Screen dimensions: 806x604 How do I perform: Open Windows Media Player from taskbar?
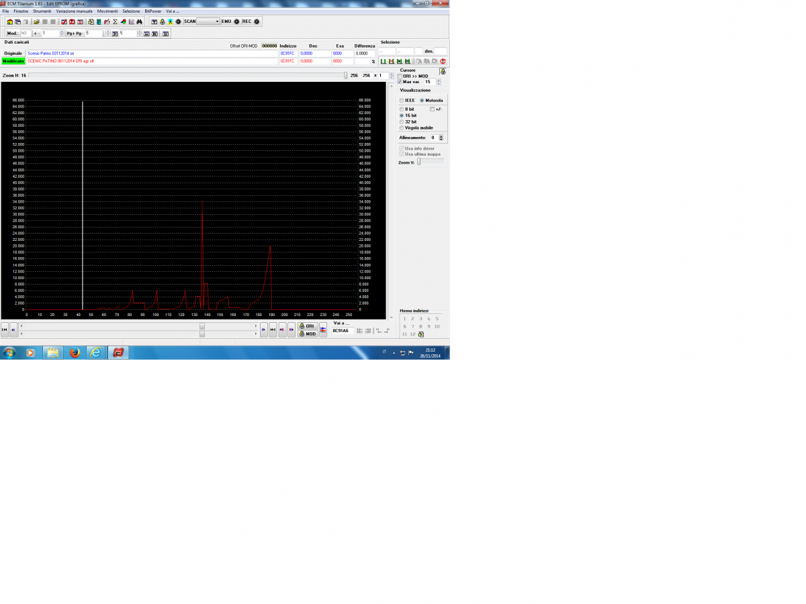(x=30, y=352)
